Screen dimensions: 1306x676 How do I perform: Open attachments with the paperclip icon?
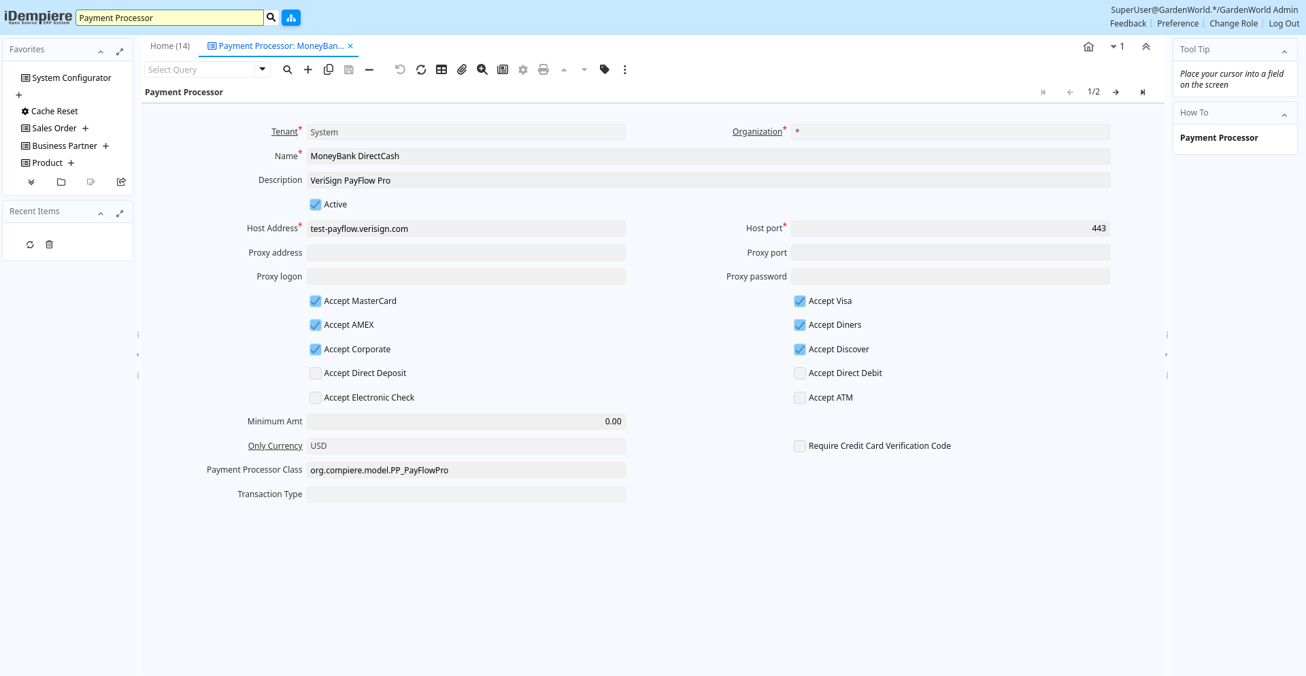click(x=462, y=69)
